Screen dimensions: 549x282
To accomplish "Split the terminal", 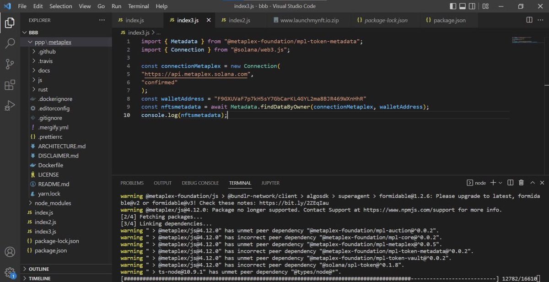I will click(x=510, y=183).
